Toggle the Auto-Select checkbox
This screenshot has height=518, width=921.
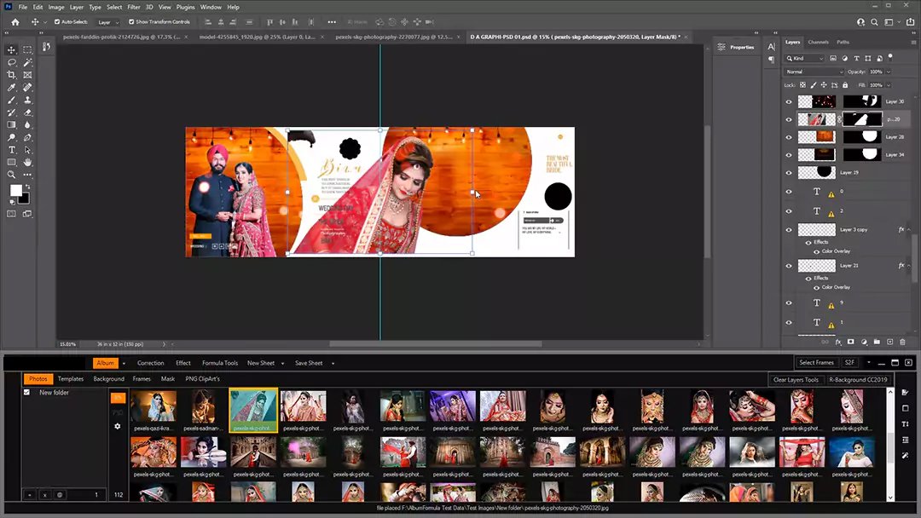tap(57, 21)
